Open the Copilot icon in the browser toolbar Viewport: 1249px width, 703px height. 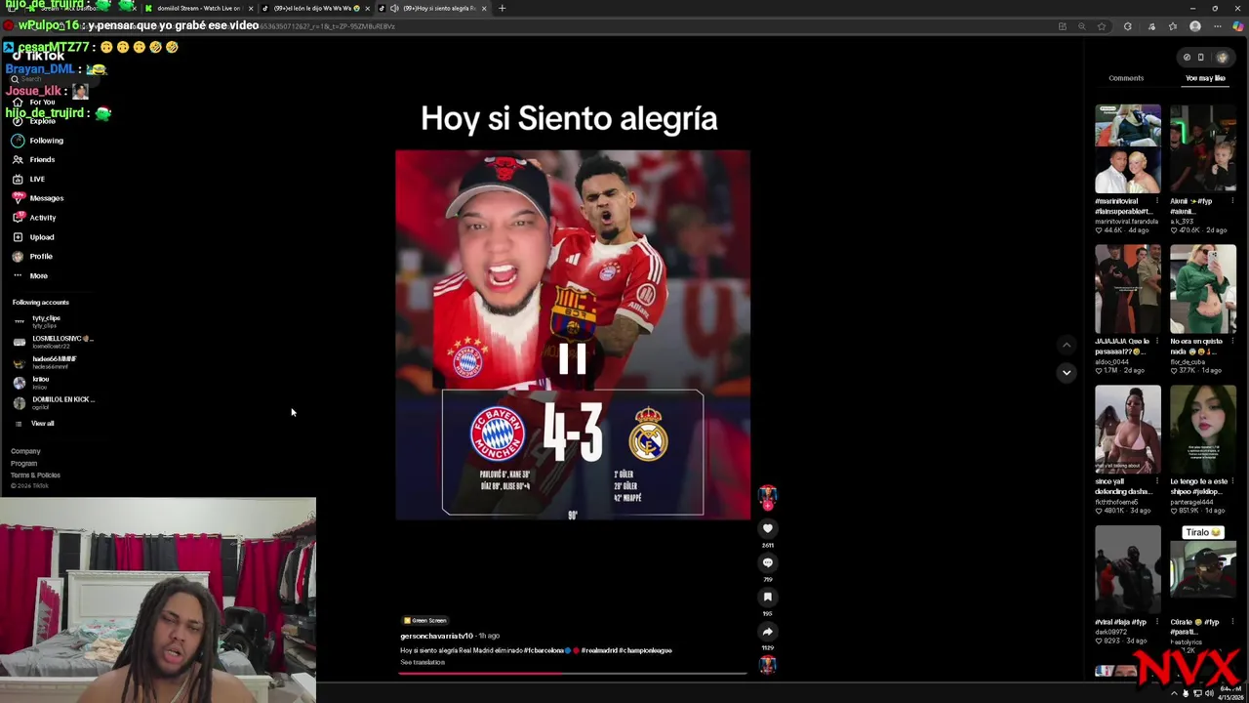(1238, 26)
